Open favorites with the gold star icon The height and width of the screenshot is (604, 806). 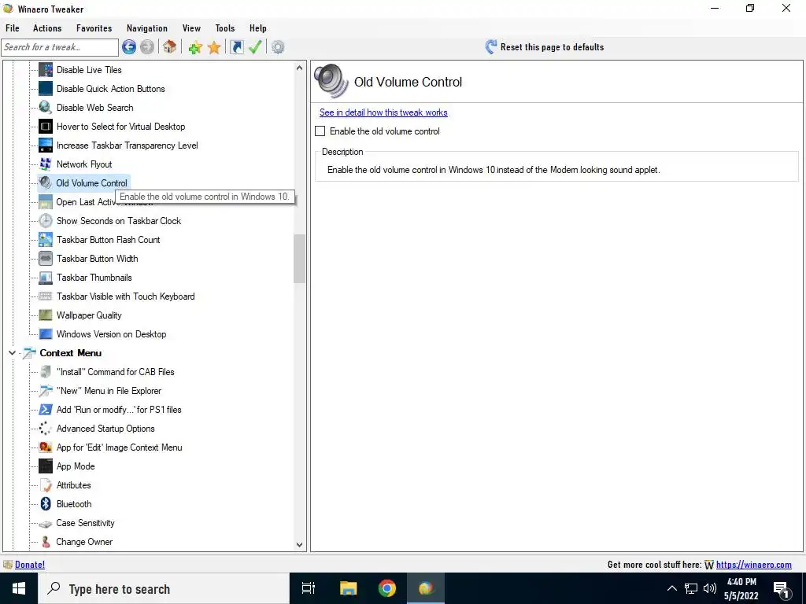214,47
